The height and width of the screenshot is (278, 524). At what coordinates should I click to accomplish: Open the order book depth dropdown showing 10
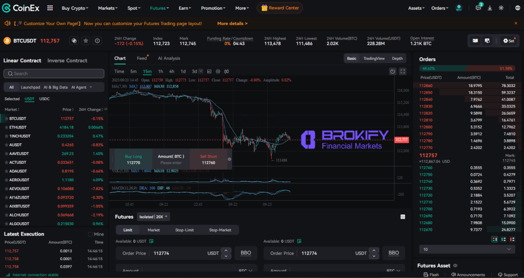466,249
